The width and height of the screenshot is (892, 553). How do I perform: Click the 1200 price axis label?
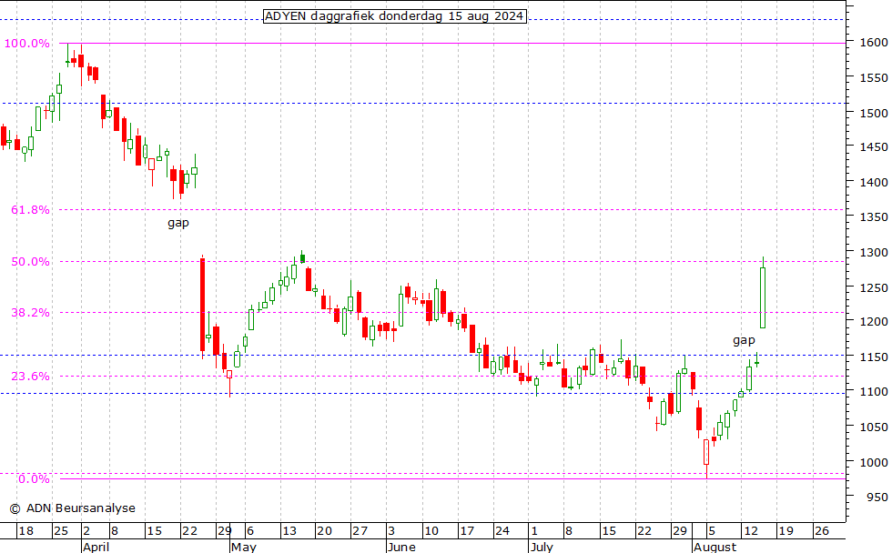click(874, 322)
